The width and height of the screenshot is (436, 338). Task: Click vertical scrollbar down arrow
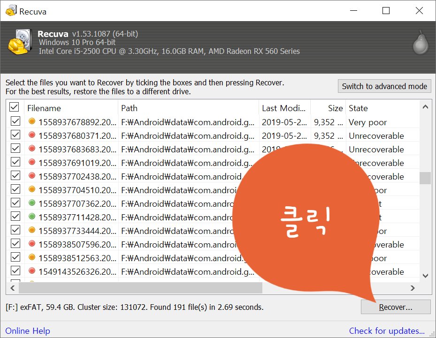[x=425, y=276]
